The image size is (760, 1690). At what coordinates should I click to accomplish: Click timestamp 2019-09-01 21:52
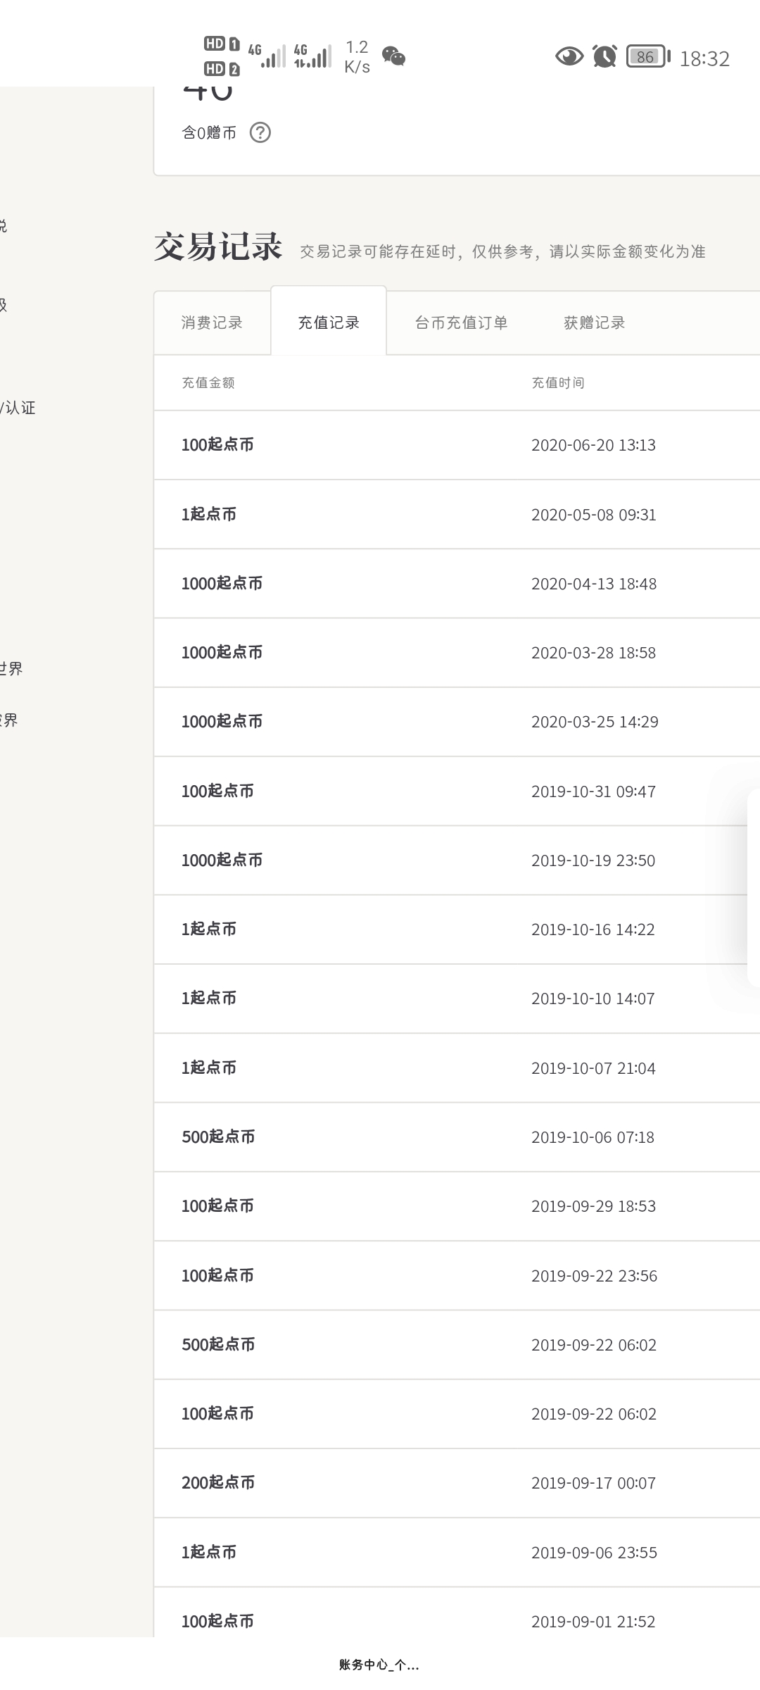(593, 1622)
